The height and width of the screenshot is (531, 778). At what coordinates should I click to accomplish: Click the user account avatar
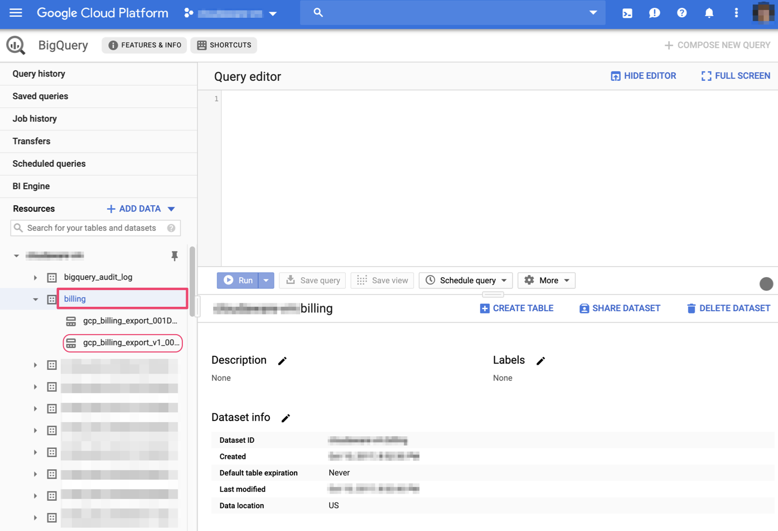pyautogui.click(x=763, y=13)
